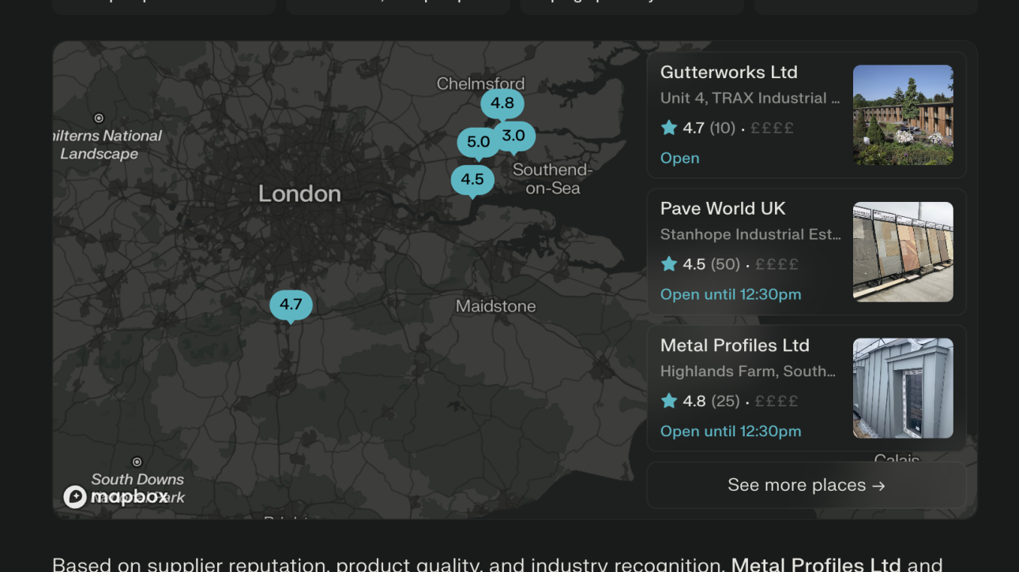Viewport: 1019px width, 572px height.
Task: Select the 4.7 pin south of London
Action: click(291, 305)
